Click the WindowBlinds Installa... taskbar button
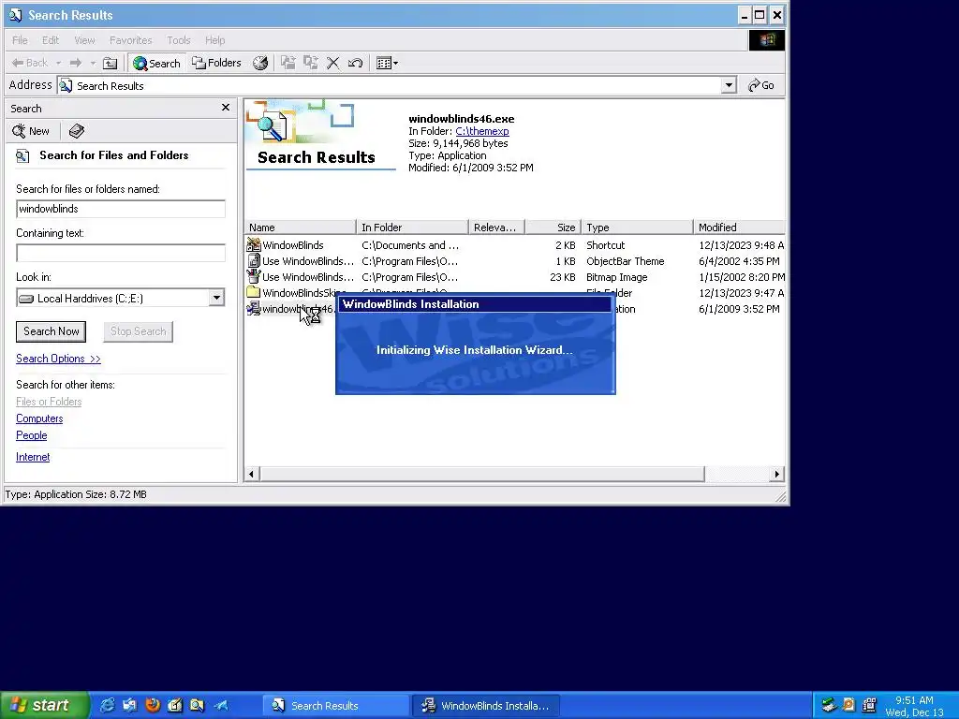The height and width of the screenshot is (719, 959). [x=486, y=706]
